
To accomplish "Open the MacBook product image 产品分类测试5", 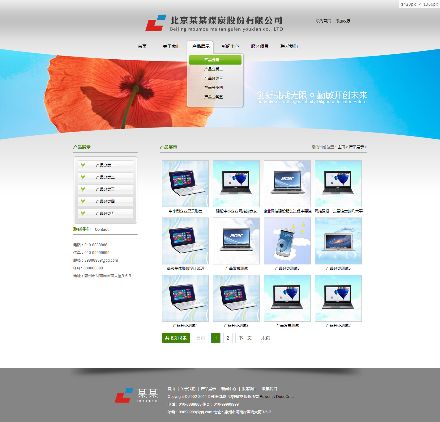I will (x=338, y=241).
